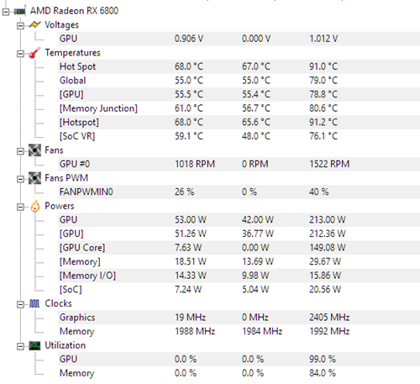
Task: Select the FANPWMIN0 row
Action: (239, 192)
